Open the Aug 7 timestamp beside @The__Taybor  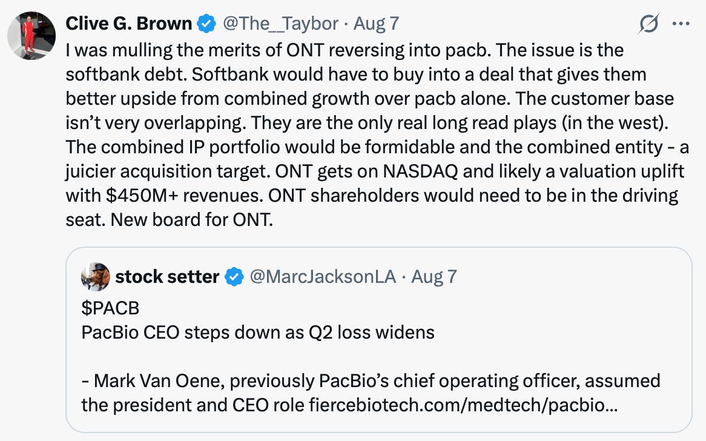(x=376, y=24)
